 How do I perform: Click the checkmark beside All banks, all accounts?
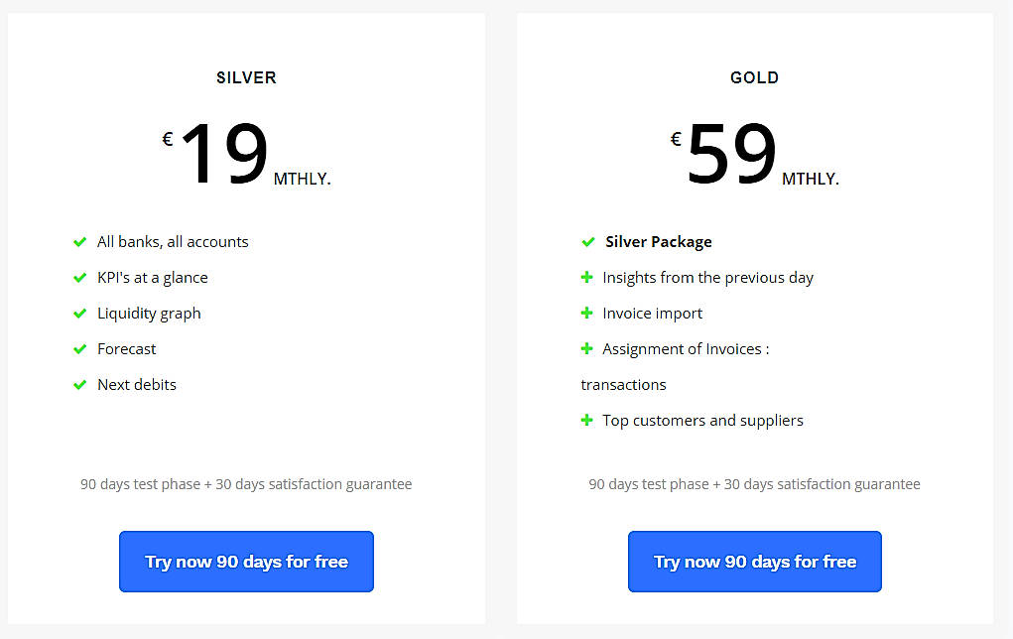(80, 241)
